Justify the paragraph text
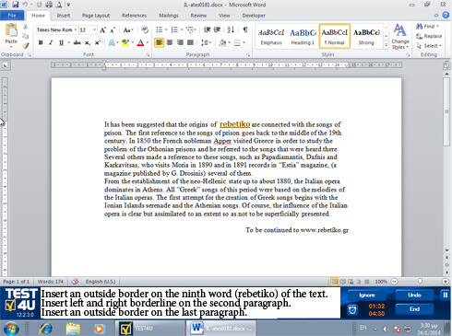The width and height of the screenshot is (452, 336). coord(190,42)
